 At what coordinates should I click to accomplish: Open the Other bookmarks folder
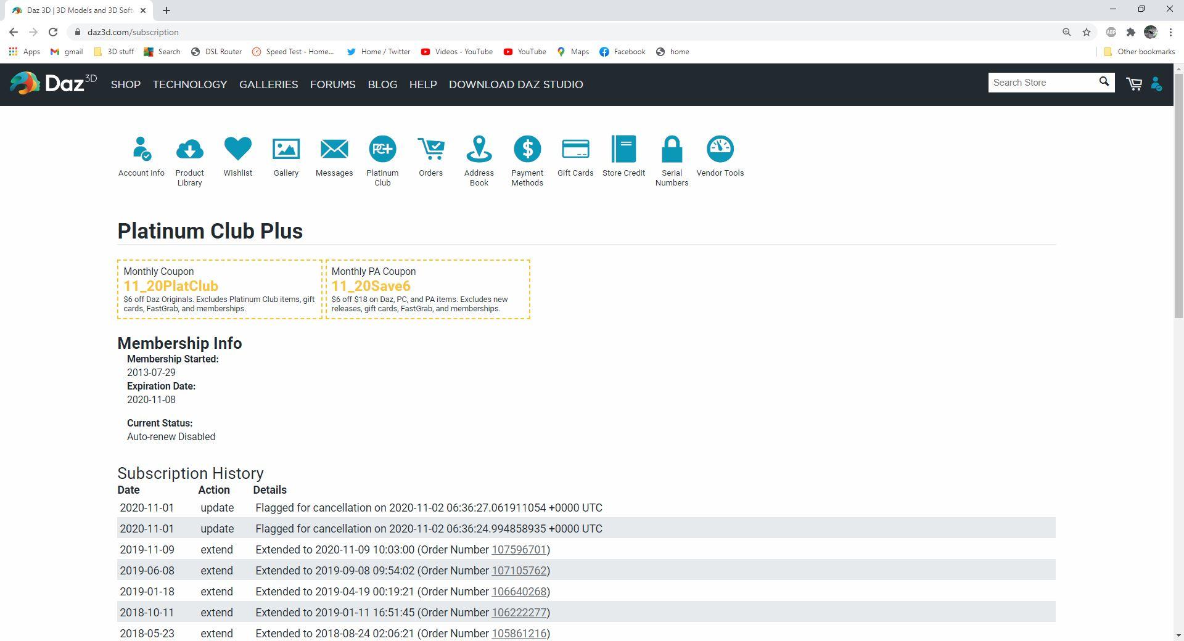[x=1139, y=52]
